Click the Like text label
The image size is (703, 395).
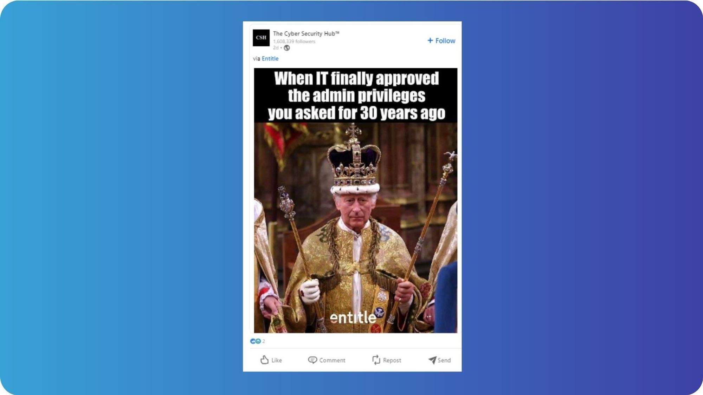coord(277,360)
